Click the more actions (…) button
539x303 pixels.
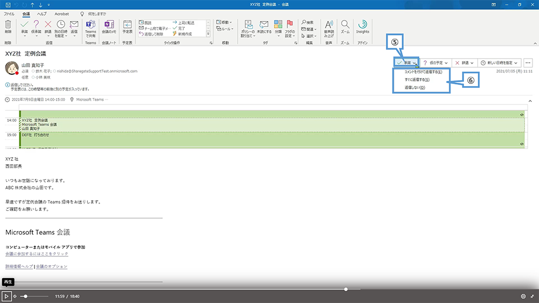[x=528, y=63]
